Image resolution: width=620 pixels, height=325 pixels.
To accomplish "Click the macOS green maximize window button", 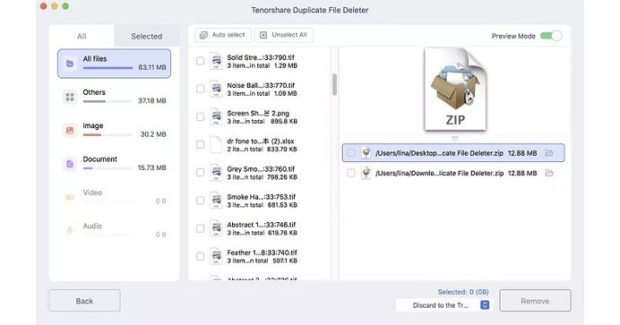I will pyautogui.click(x=65, y=6).
